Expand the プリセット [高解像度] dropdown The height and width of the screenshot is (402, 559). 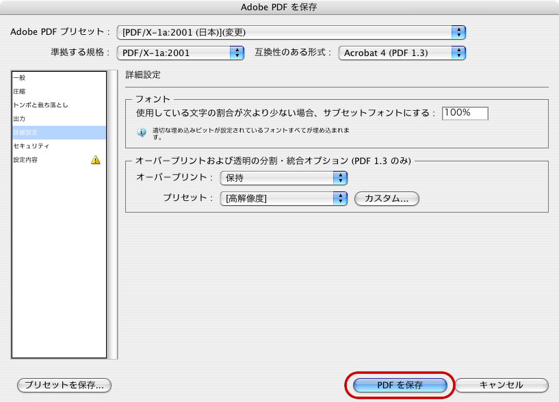click(x=284, y=198)
